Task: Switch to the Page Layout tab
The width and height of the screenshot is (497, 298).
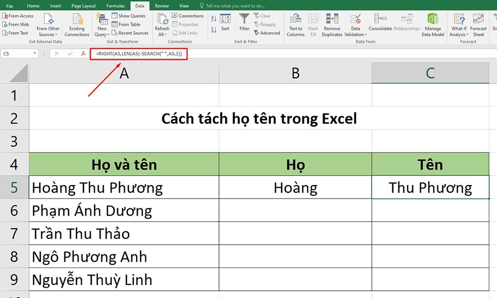Action: (x=83, y=6)
